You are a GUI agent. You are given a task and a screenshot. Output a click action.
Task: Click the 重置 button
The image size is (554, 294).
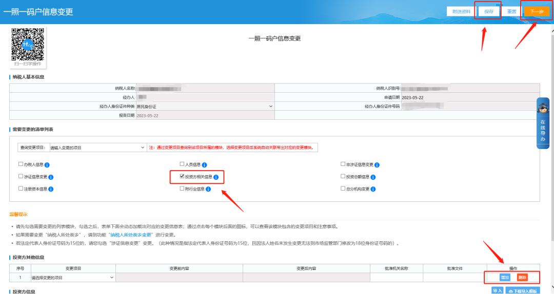(x=511, y=12)
